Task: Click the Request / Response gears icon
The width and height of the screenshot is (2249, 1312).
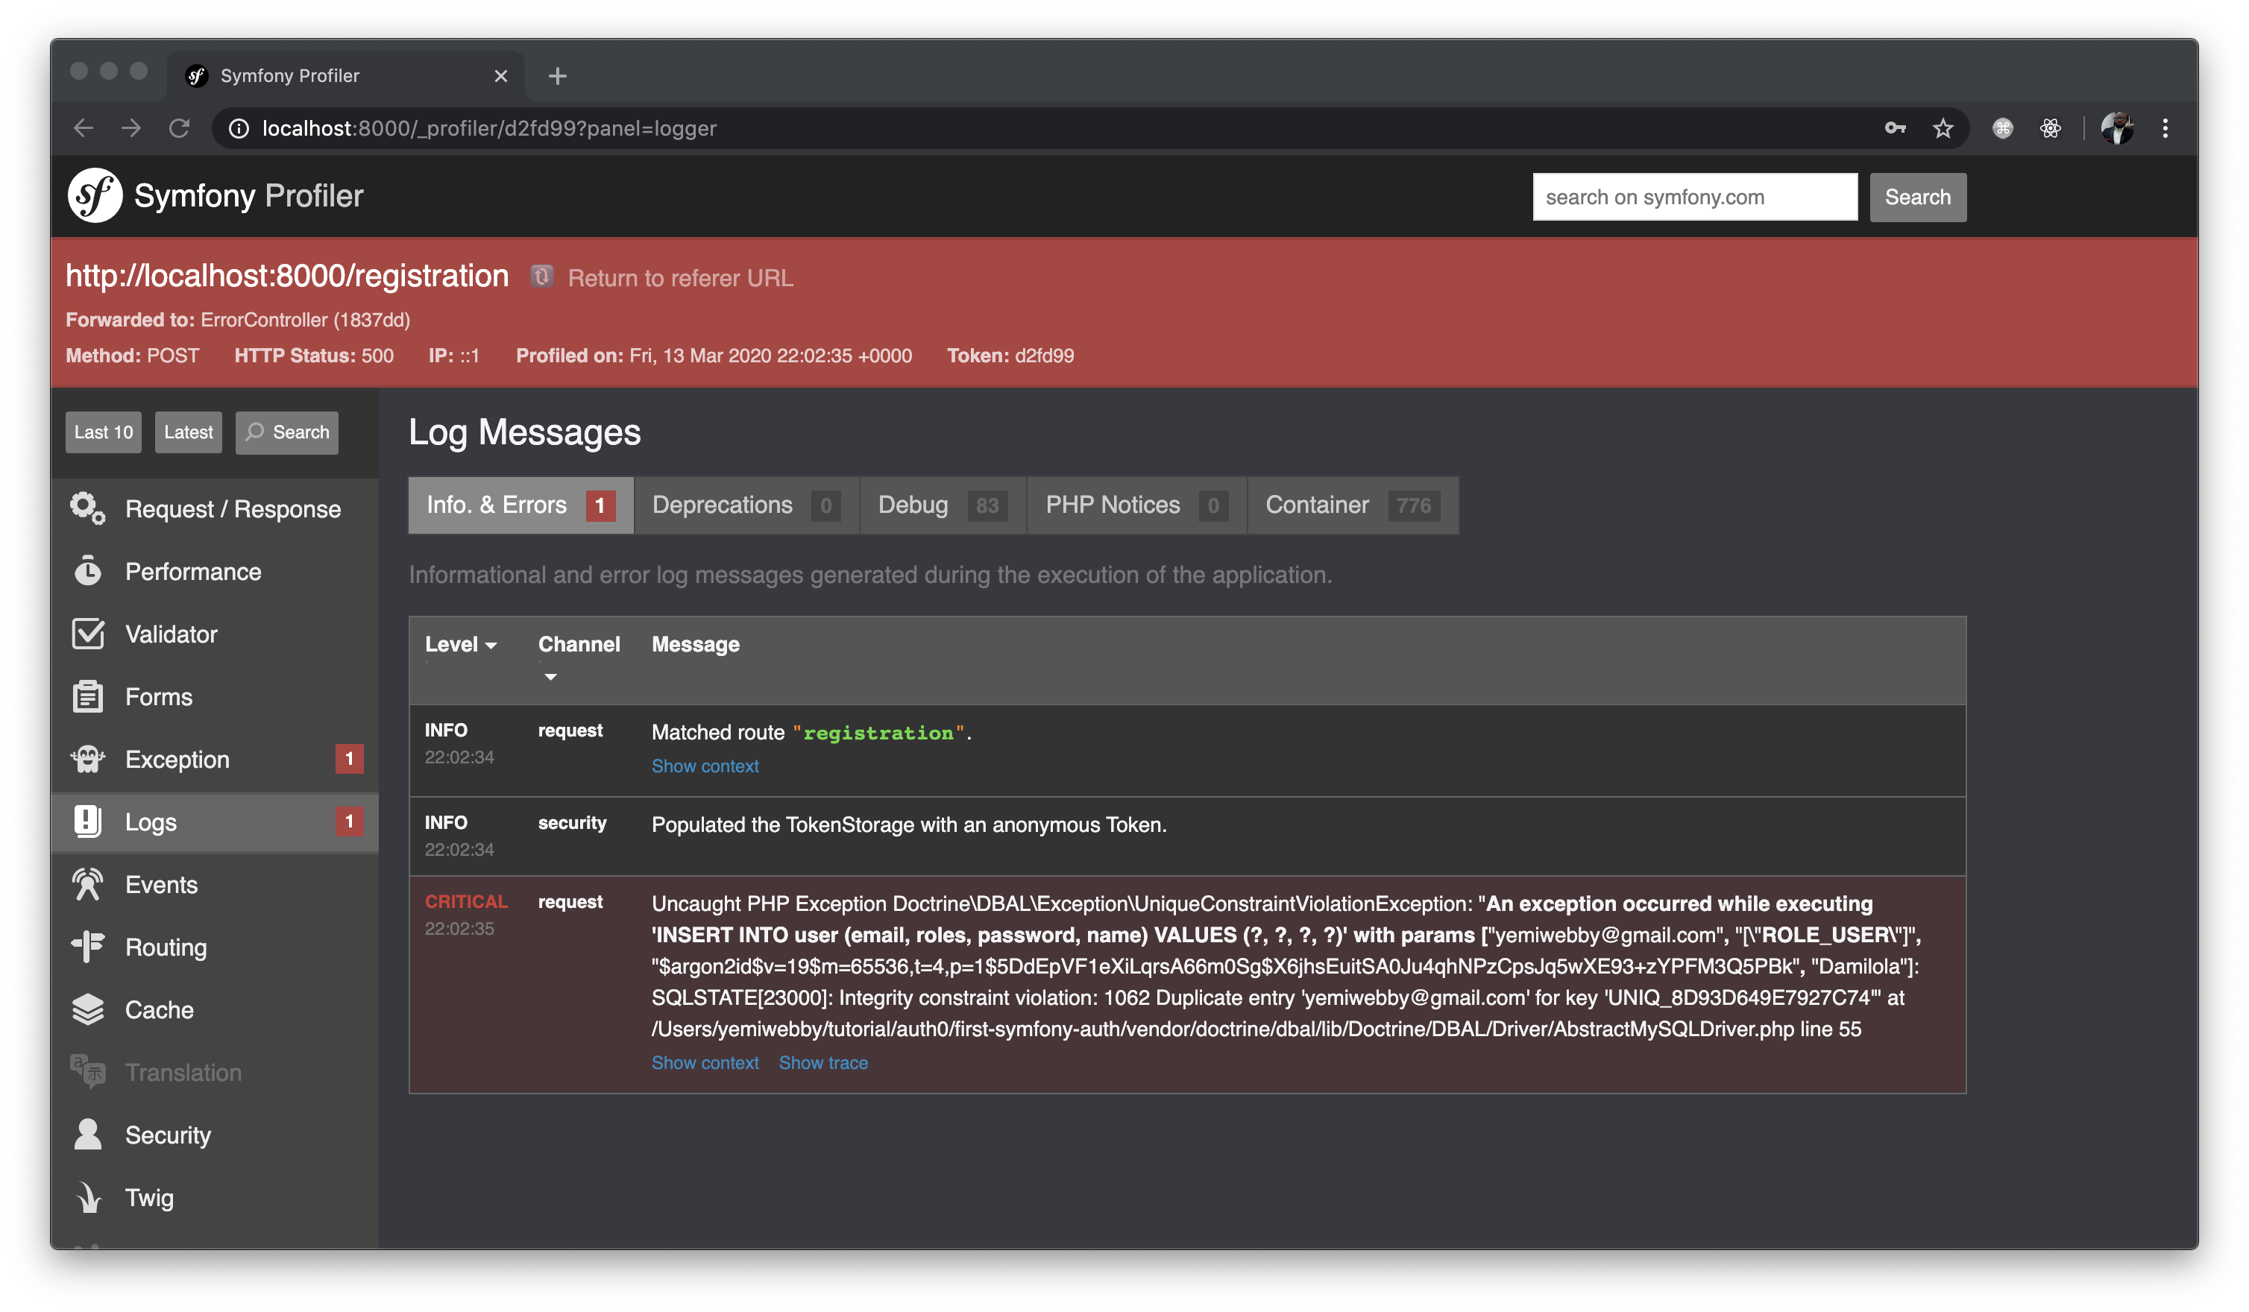Action: [87, 508]
